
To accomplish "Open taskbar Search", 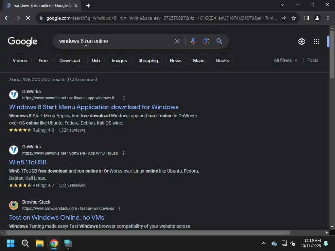I will point(25,243).
